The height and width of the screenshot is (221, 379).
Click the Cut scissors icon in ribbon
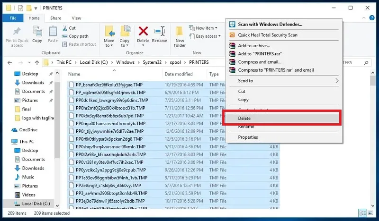[65, 28]
